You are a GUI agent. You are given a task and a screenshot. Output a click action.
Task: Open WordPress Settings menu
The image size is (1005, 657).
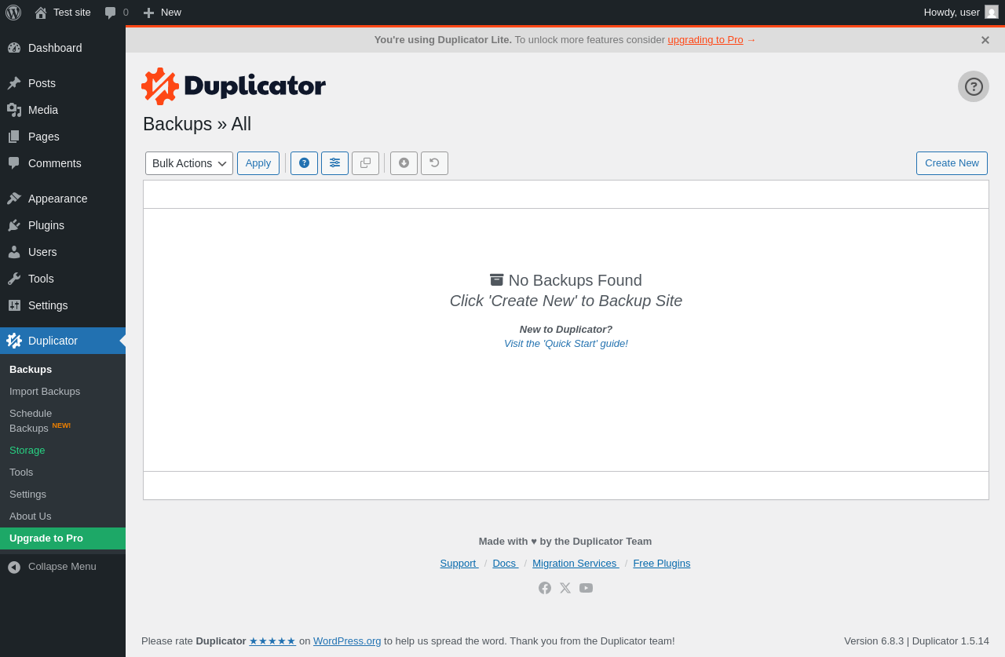pyautogui.click(x=63, y=305)
